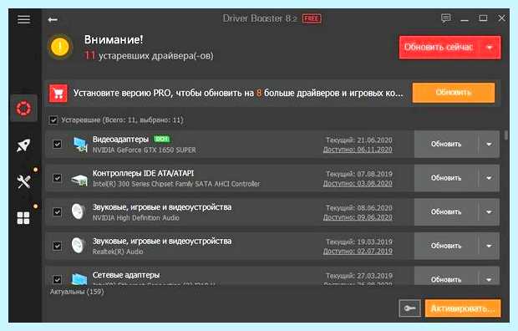Click the NVIDIA High Definition Audio speaker icon
This screenshot has width=518, height=331.
click(79, 211)
